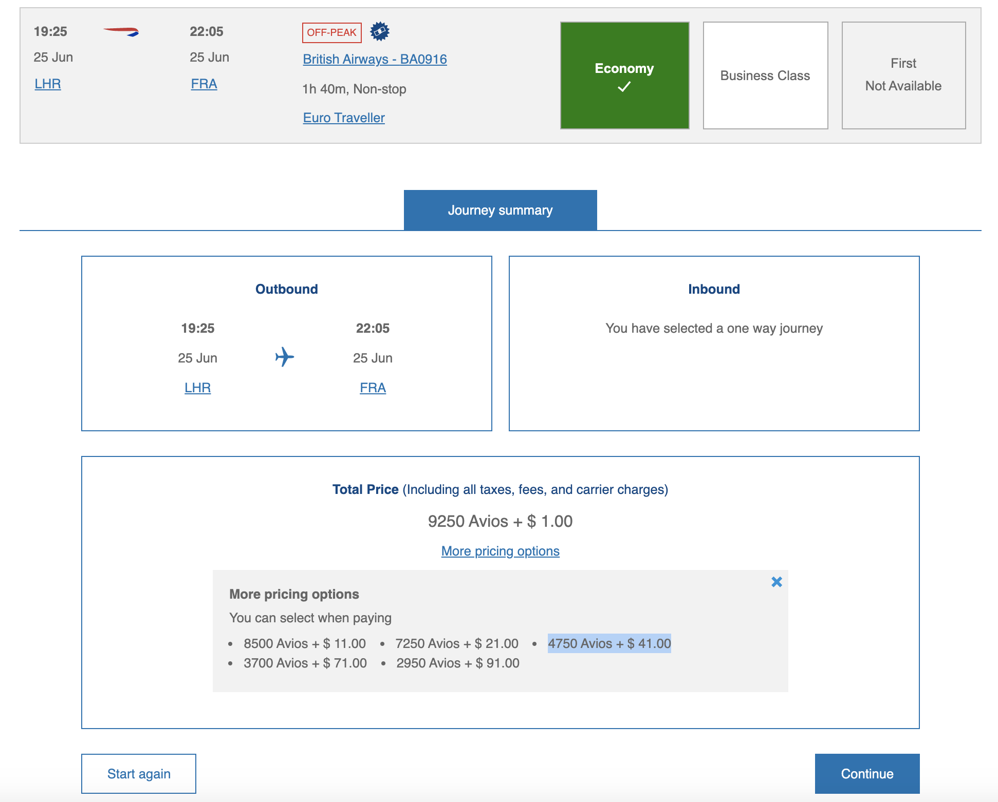
Task: Click the First Not Available tile
Action: click(x=903, y=75)
